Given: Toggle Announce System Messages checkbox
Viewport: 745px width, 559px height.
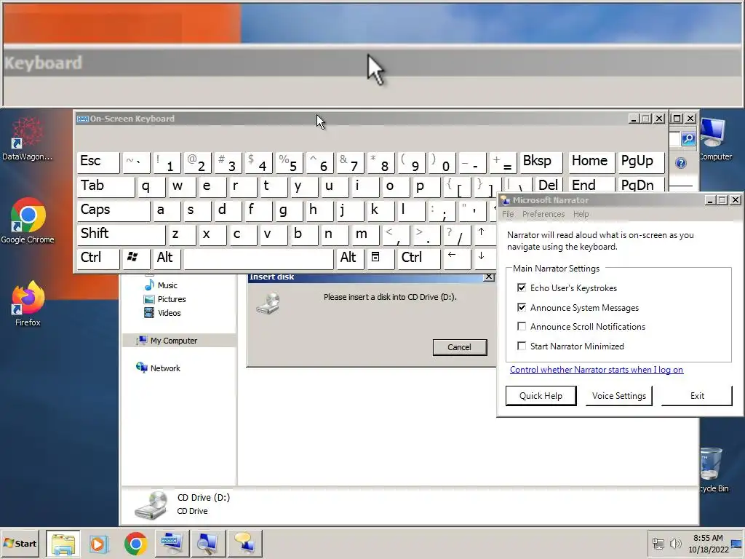Looking at the screenshot, I should tap(522, 308).
